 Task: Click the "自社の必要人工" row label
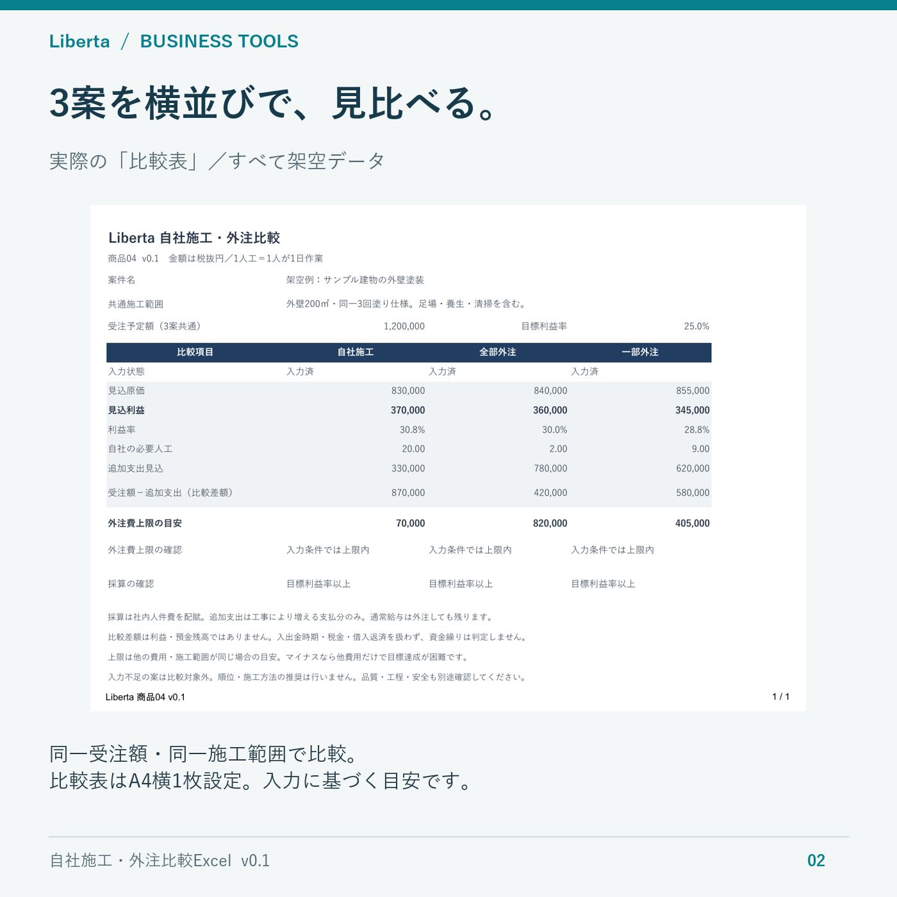click(140, 449)
